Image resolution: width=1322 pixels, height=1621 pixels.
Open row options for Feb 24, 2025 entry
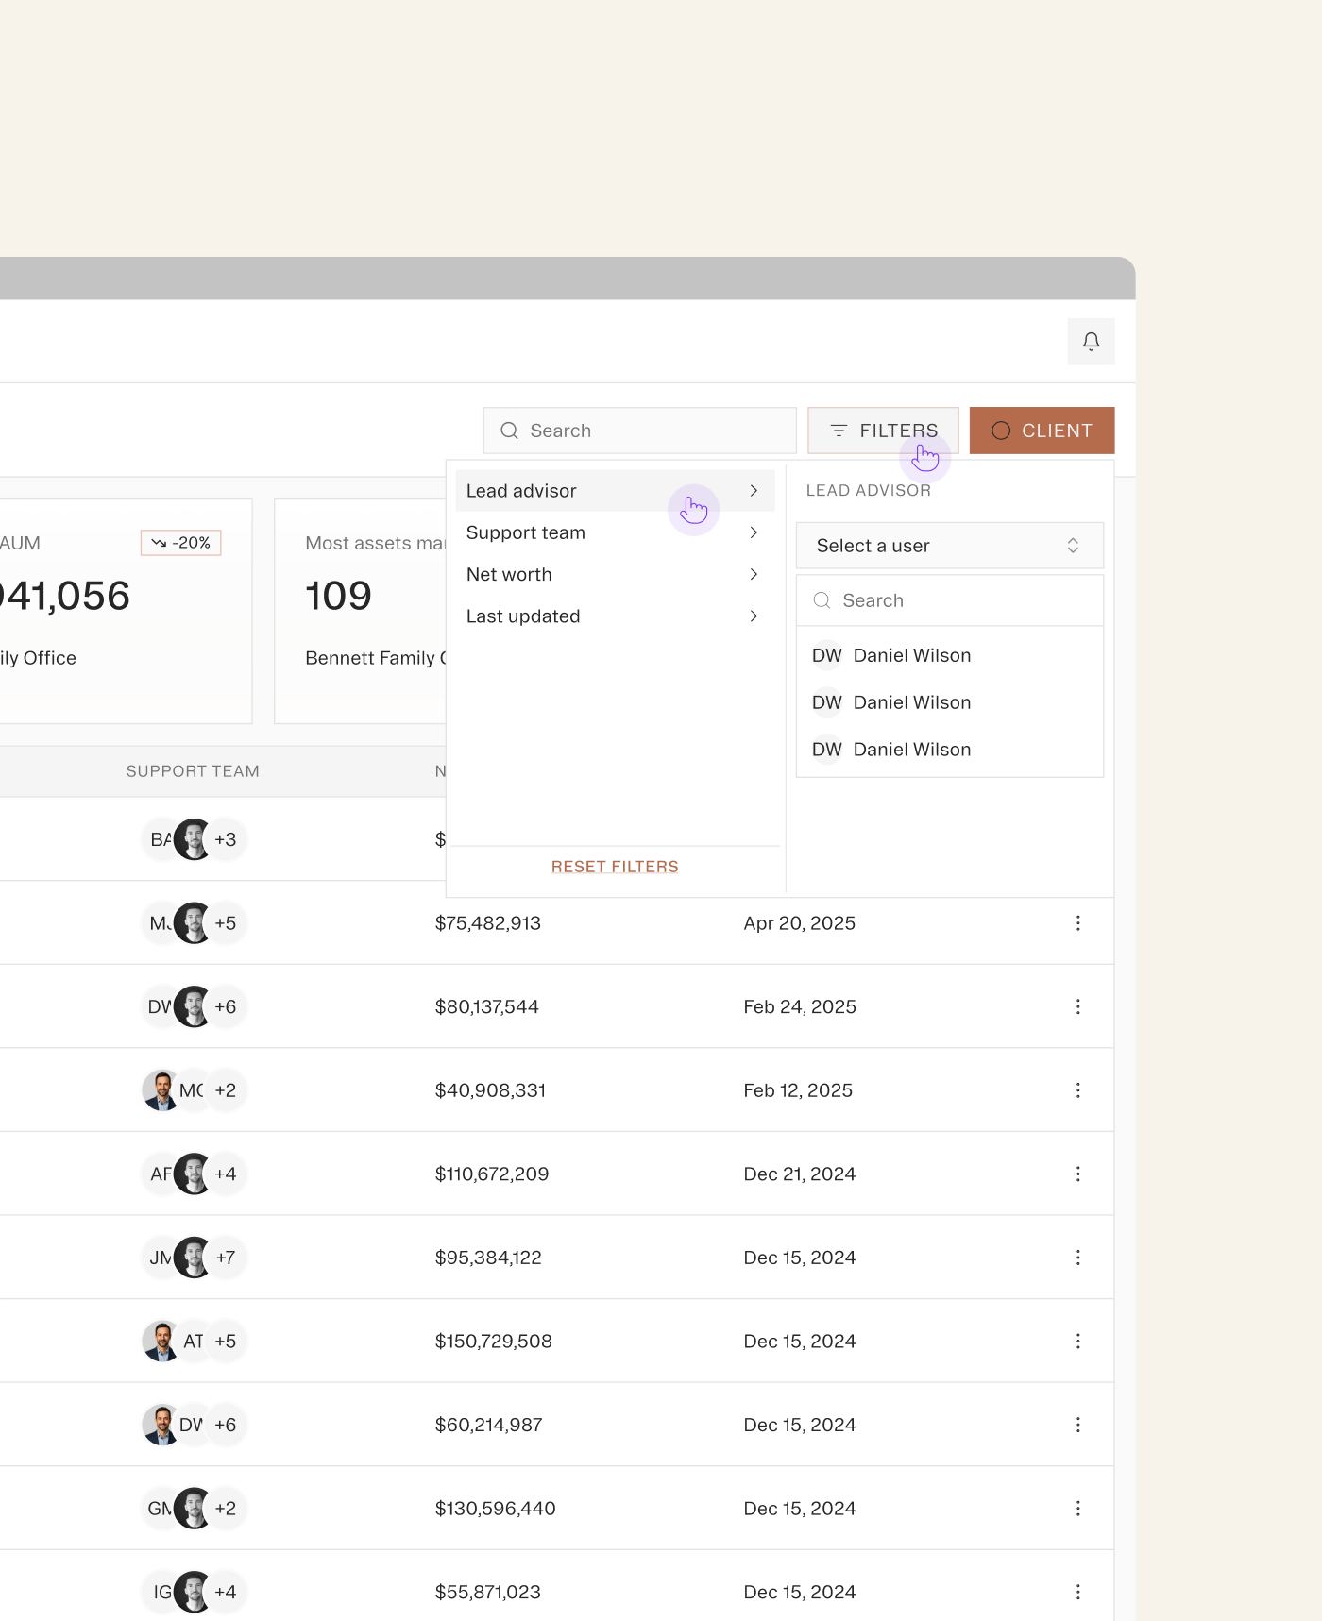tap(1077, 1006)
